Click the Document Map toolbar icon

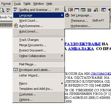click(x=104, y=10)
